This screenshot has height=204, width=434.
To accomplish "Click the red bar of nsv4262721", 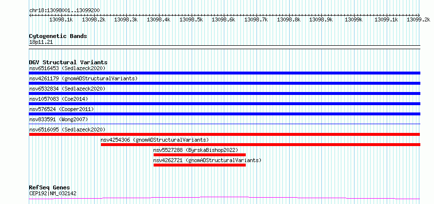I will [199, 165].
